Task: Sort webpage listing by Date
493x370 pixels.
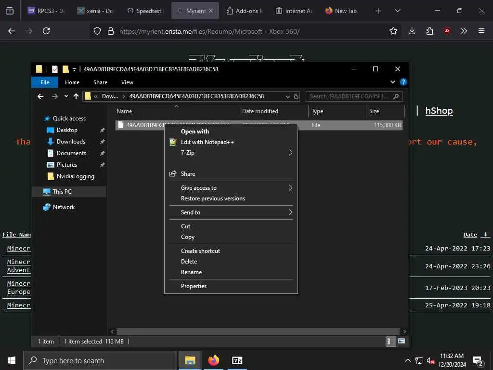Action: tap(470, 235)
